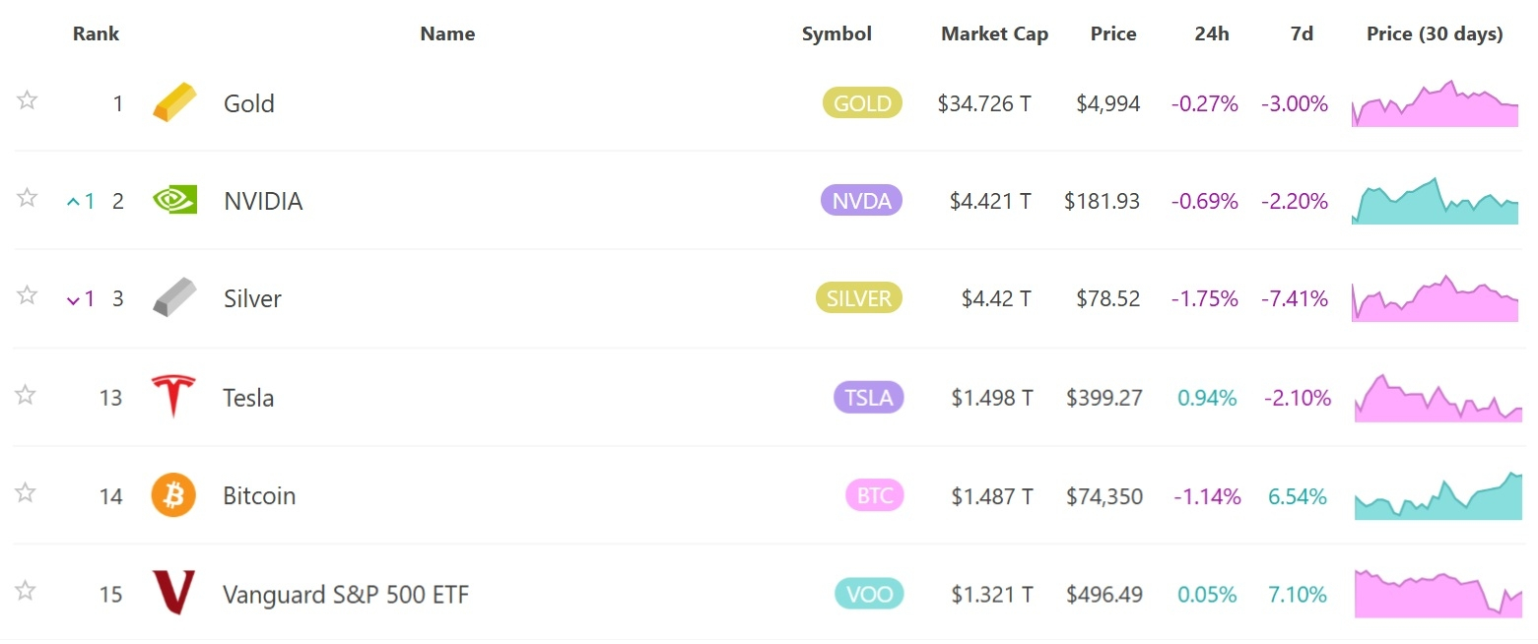This screenshot has height=644, width=1538.
Task: Toggle the favorite star for Gold
Action: click(x=27, y=99)
